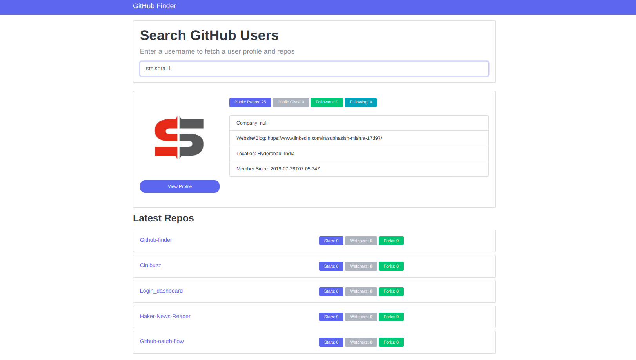Open the Cinibuzz repository link

coord(150,265)
